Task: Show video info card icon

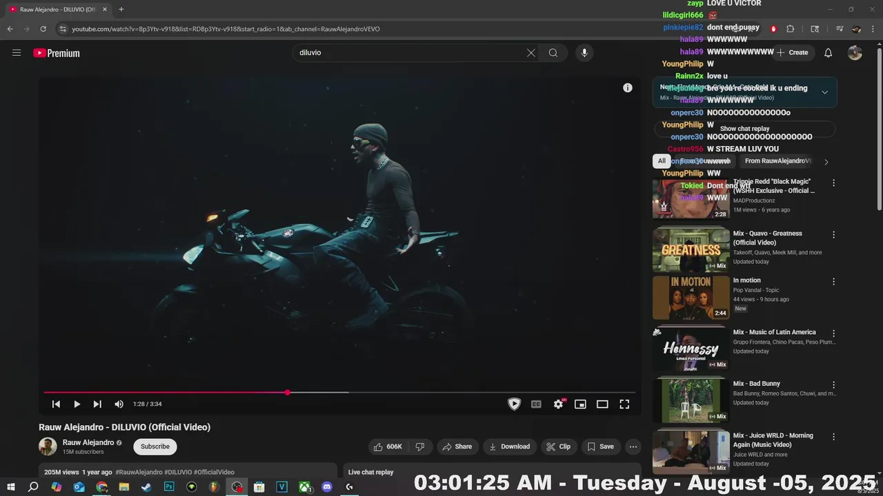Action: 628,87
